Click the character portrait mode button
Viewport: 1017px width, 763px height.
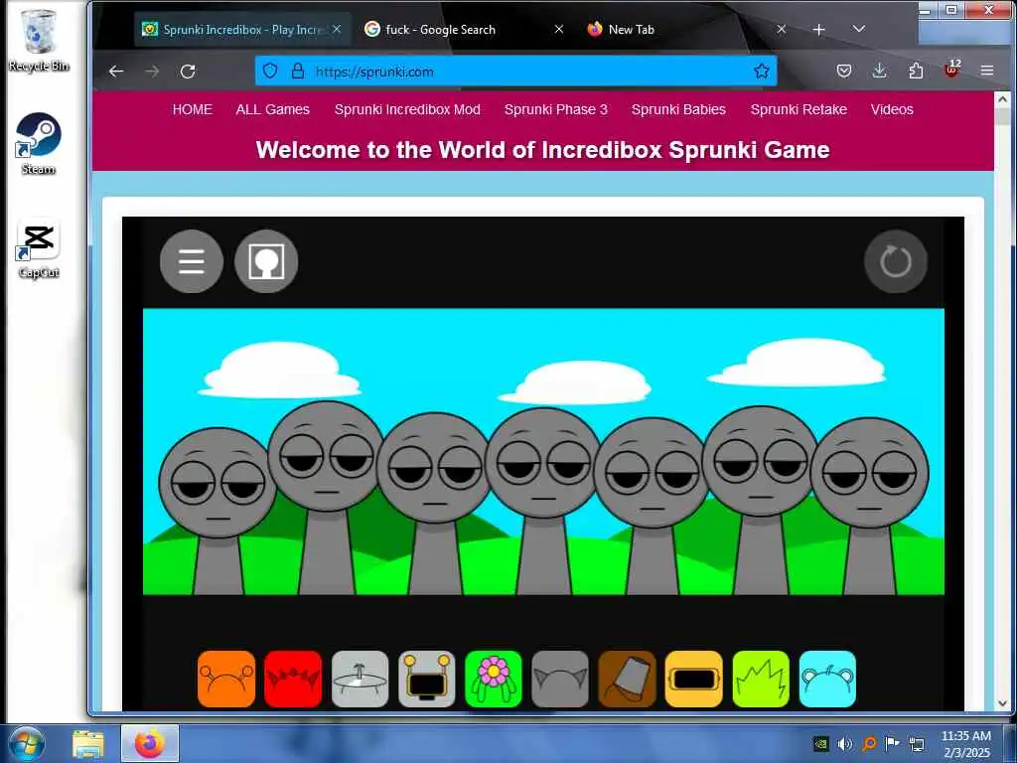[x=266, y=261]
